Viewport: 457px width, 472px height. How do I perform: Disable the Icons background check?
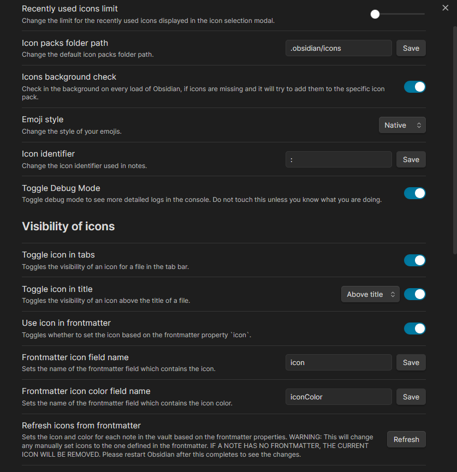414,87
